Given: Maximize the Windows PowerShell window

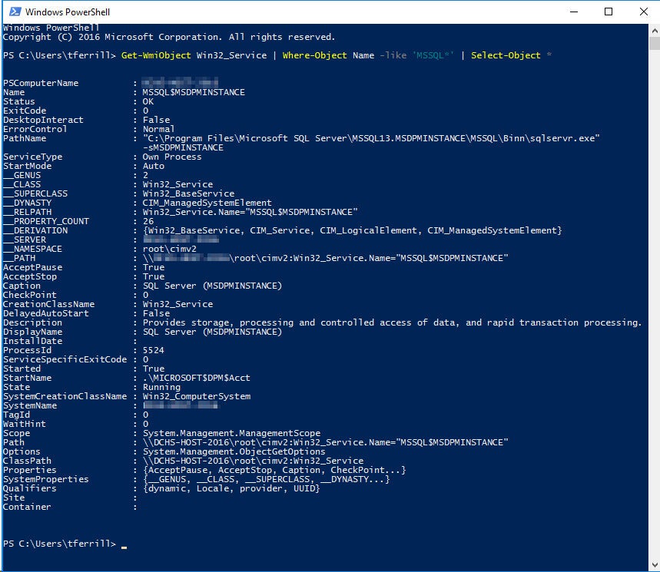Looking at the screenshot, I should (x=609, y=12).
